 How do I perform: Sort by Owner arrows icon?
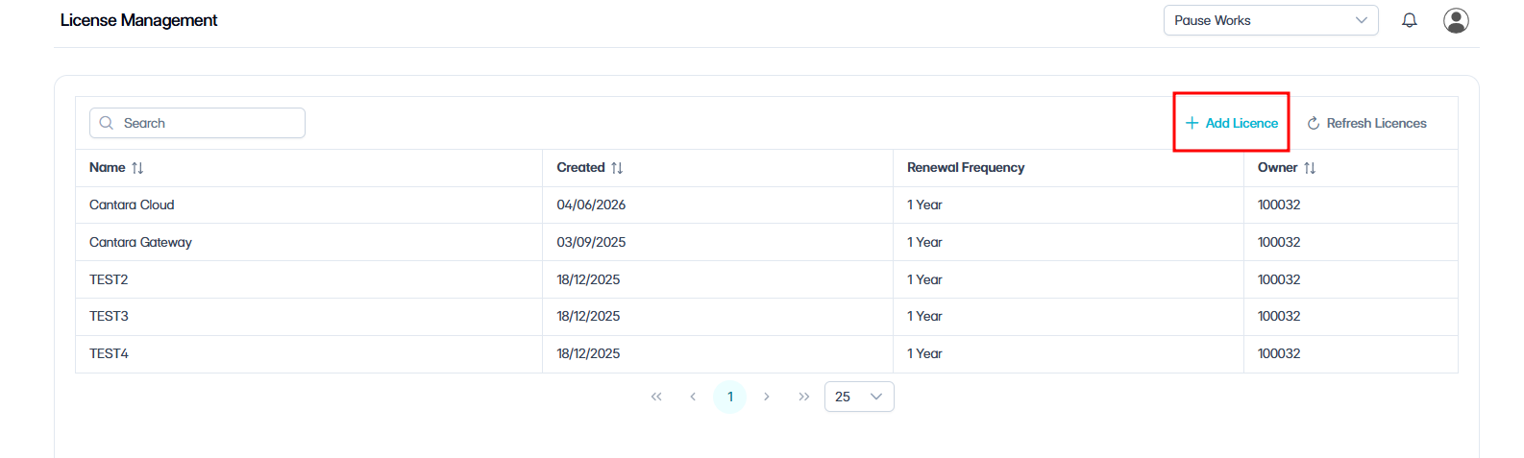click(x=1310, y=168)
